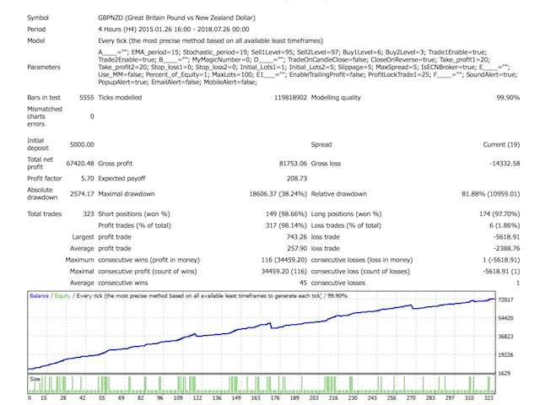Click the Total net profit value 67420.48
Screen dimensions: 540x405
(75, 159)
